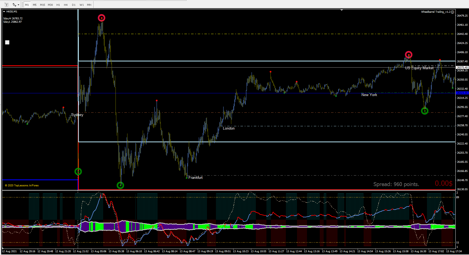
Task: Expand the HK50,M1 chart triangle menu
Action: click(4, 12)
